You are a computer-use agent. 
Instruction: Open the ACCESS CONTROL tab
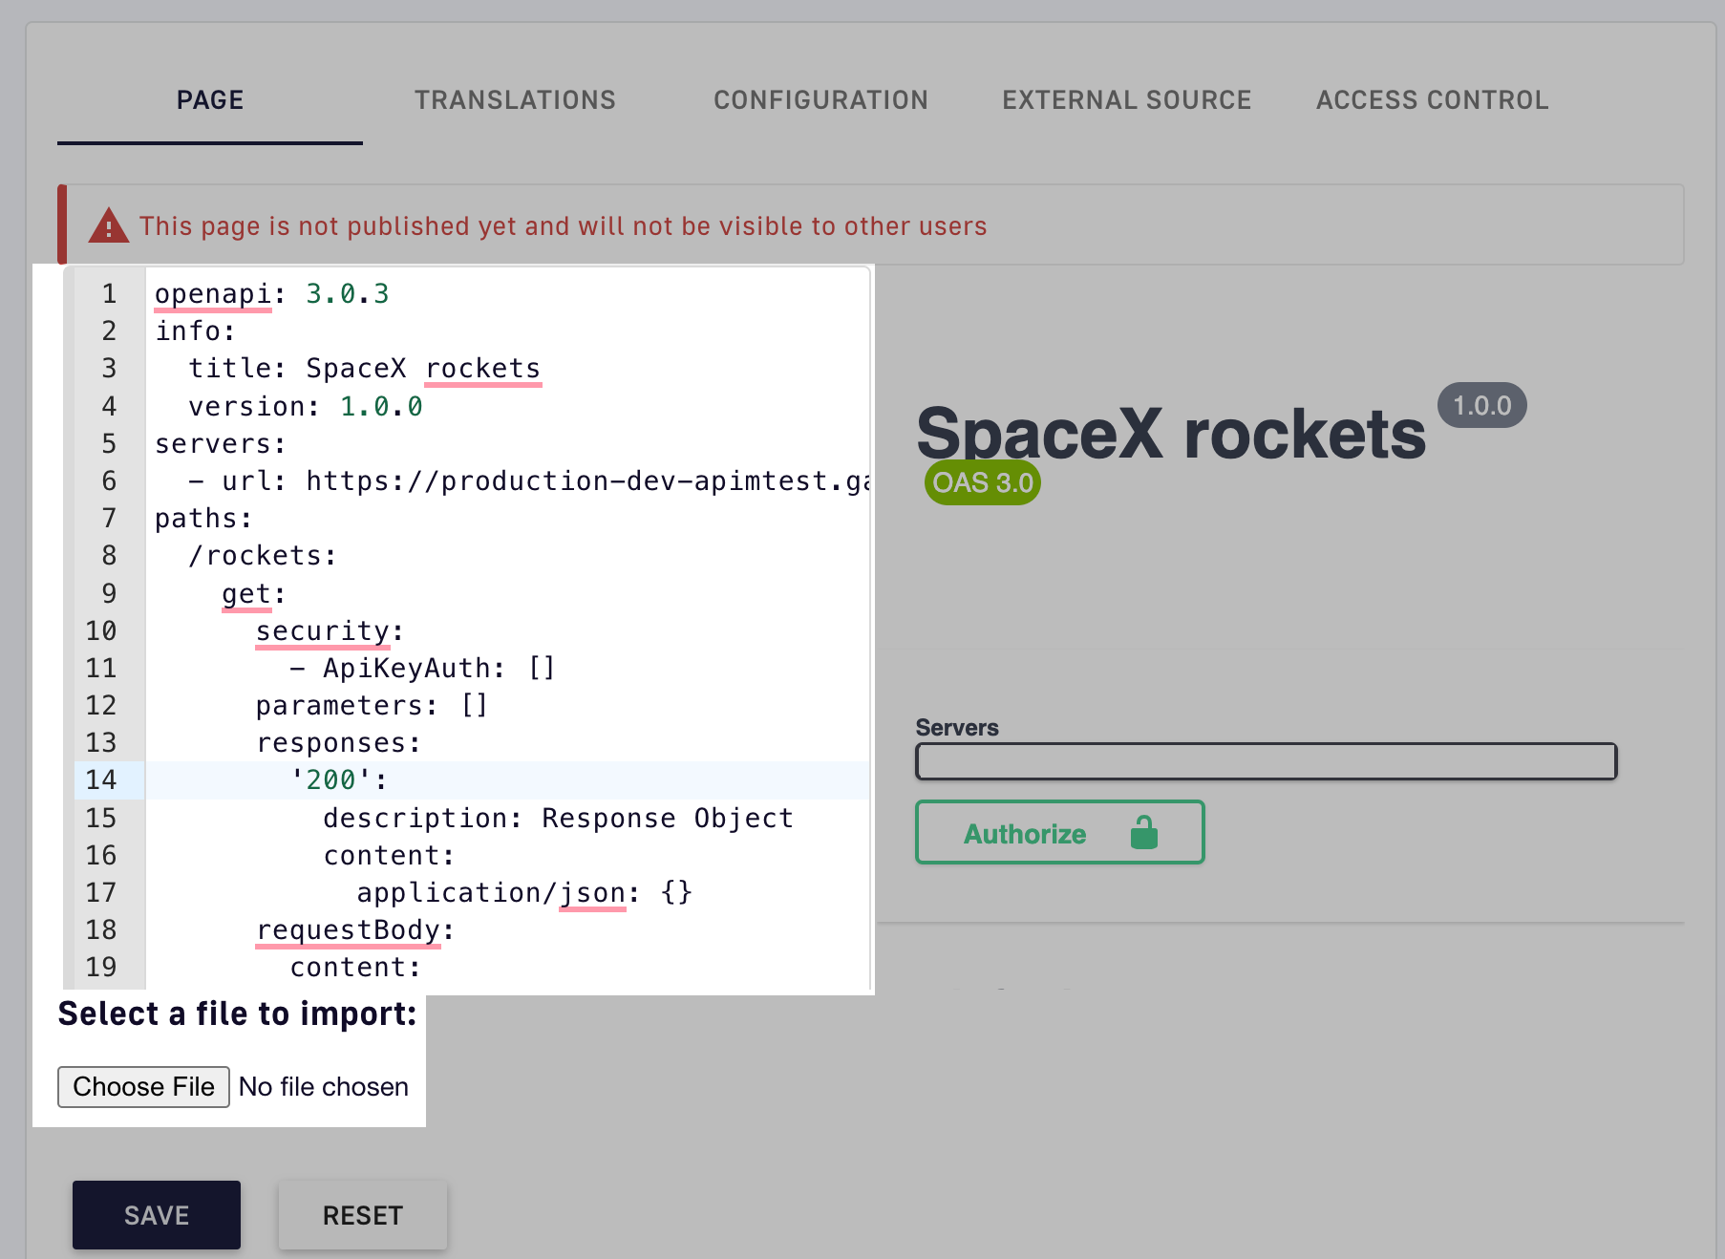[1432, 100]
